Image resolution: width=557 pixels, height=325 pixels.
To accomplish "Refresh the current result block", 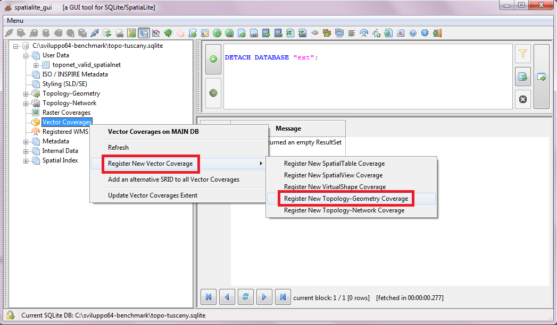I will (x=245, y=297).
